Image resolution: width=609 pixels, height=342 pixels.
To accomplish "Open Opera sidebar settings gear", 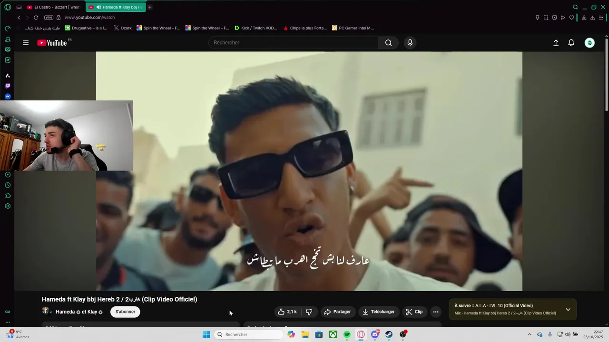I will click(x=8, y=206).
